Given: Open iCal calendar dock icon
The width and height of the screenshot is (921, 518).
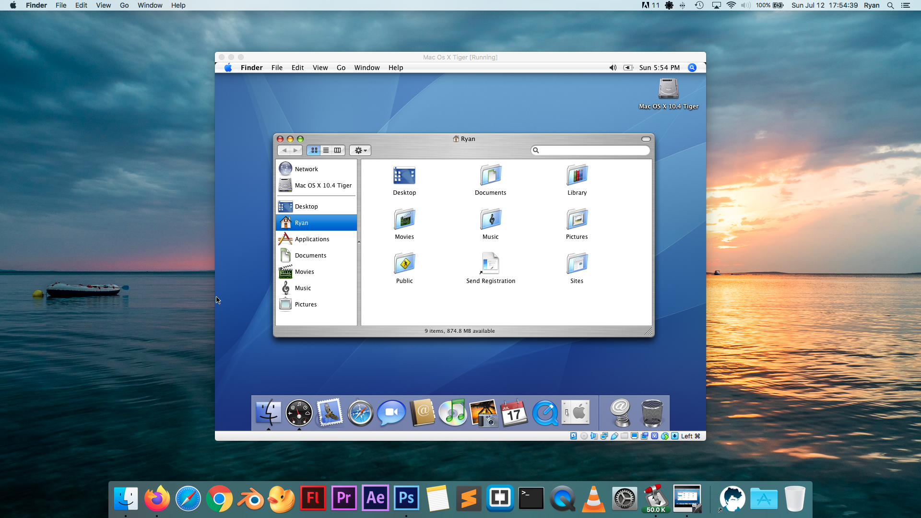Looking at the screenshot, I should [514, 412].
